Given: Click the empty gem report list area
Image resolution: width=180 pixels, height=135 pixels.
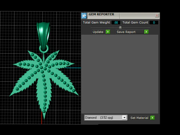Looking at the screenshot, I should 120,74.
